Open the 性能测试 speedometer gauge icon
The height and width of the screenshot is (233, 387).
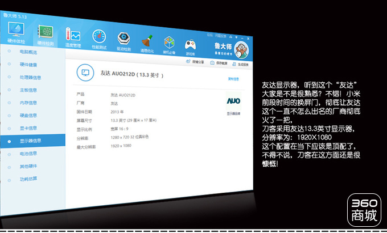tap(99, 36)
